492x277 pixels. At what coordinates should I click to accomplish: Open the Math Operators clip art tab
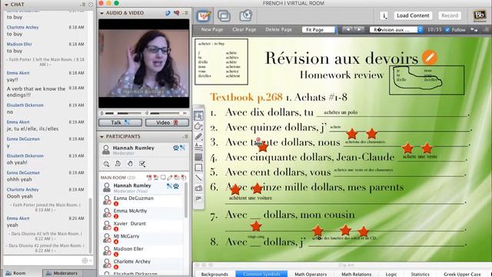tap(311, 274)
